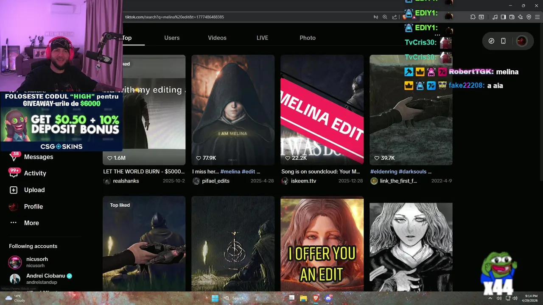Click the #melina hashtag link
This screenshot has width=543, height=305.
[x=230, y=172]
